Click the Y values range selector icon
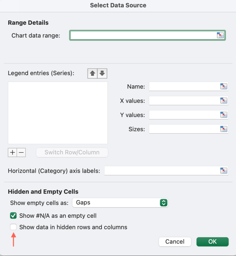The height and width of the screenshot is (256, 236). pyautogui.click(x=223, y=115)
